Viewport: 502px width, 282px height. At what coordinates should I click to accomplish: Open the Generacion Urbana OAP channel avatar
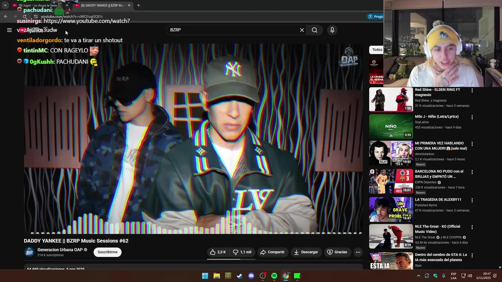pos(29,252)
